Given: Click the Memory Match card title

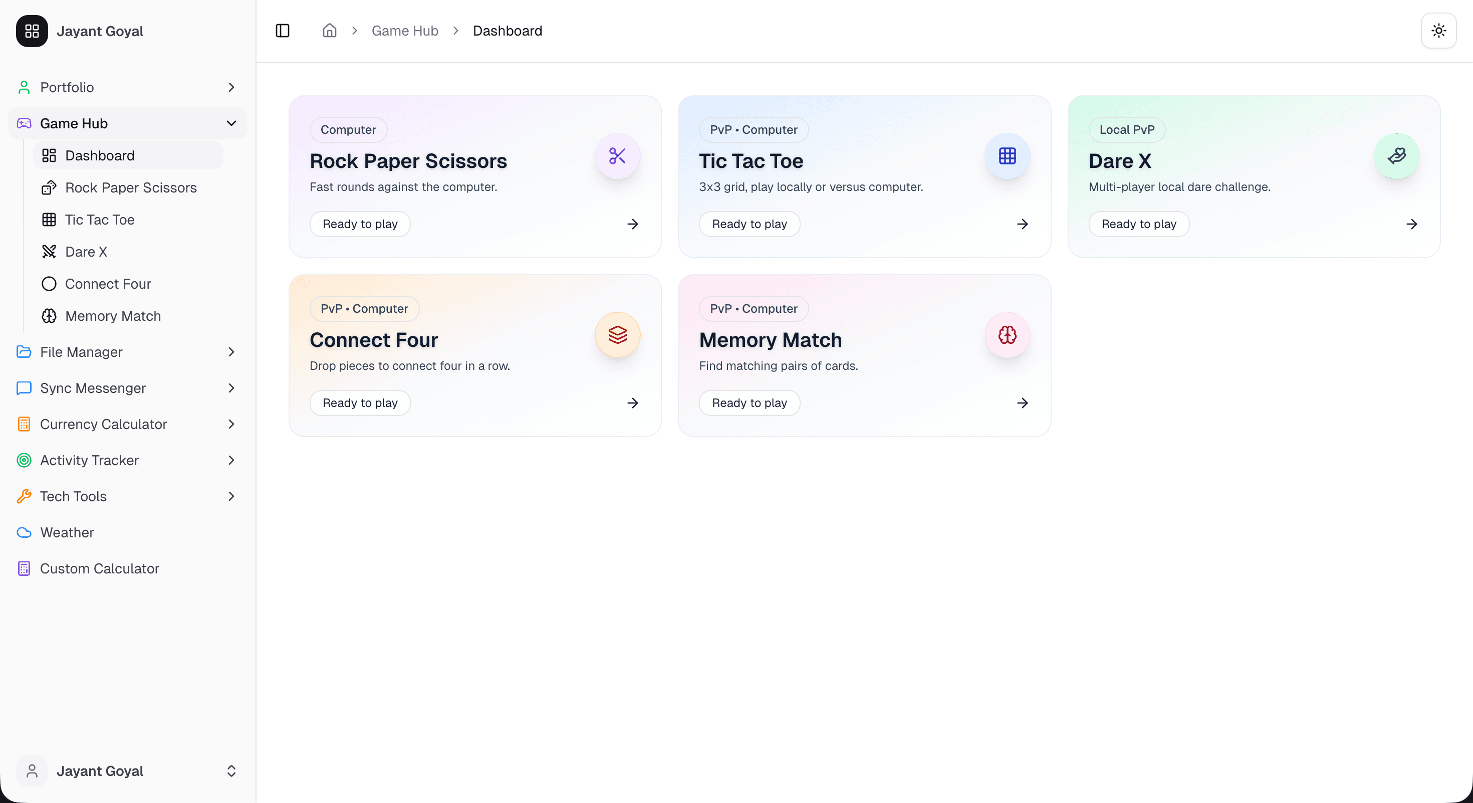Looking at the screenshot, I should (x=770, y=340).
